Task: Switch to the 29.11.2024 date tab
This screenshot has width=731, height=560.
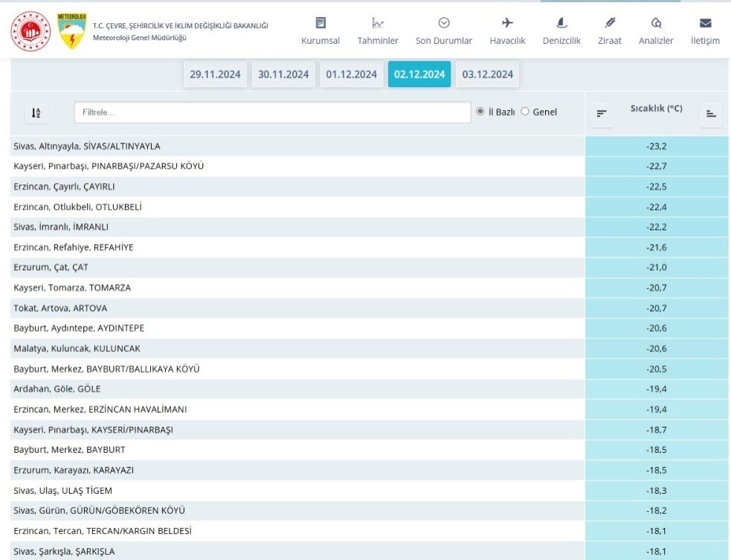Action: click(215, 74)
